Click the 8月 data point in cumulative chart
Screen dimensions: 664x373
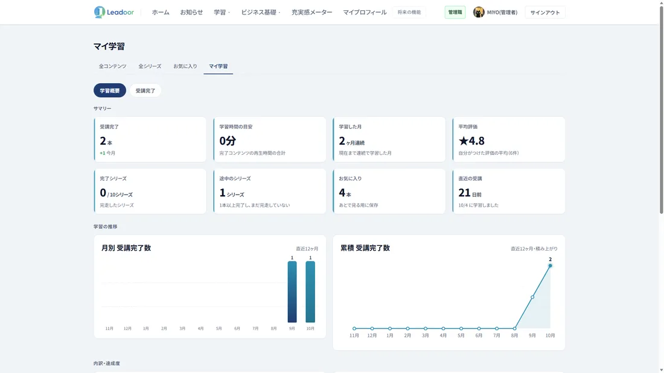(x=514, y=328)
